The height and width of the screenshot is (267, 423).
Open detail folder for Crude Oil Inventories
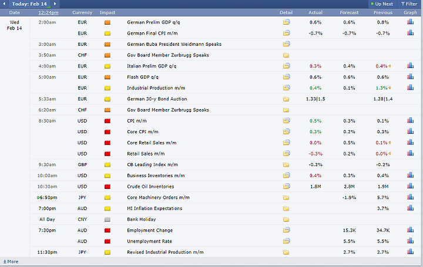click(287, 186)
